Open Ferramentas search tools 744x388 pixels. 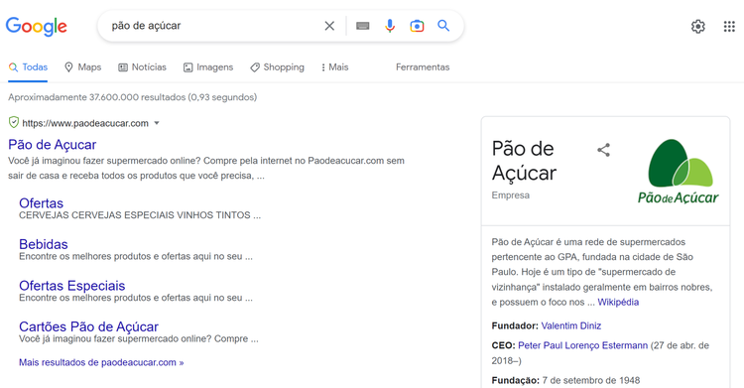(x=423, y=66)
